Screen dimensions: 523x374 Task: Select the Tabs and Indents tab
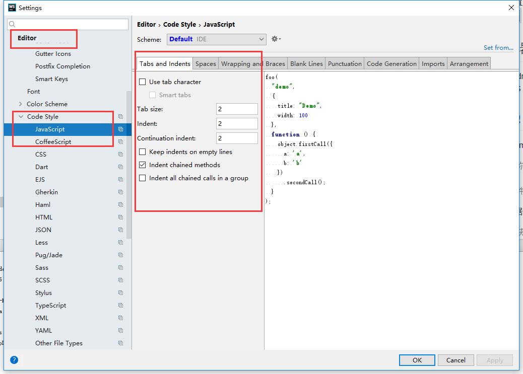click(165, 63)
